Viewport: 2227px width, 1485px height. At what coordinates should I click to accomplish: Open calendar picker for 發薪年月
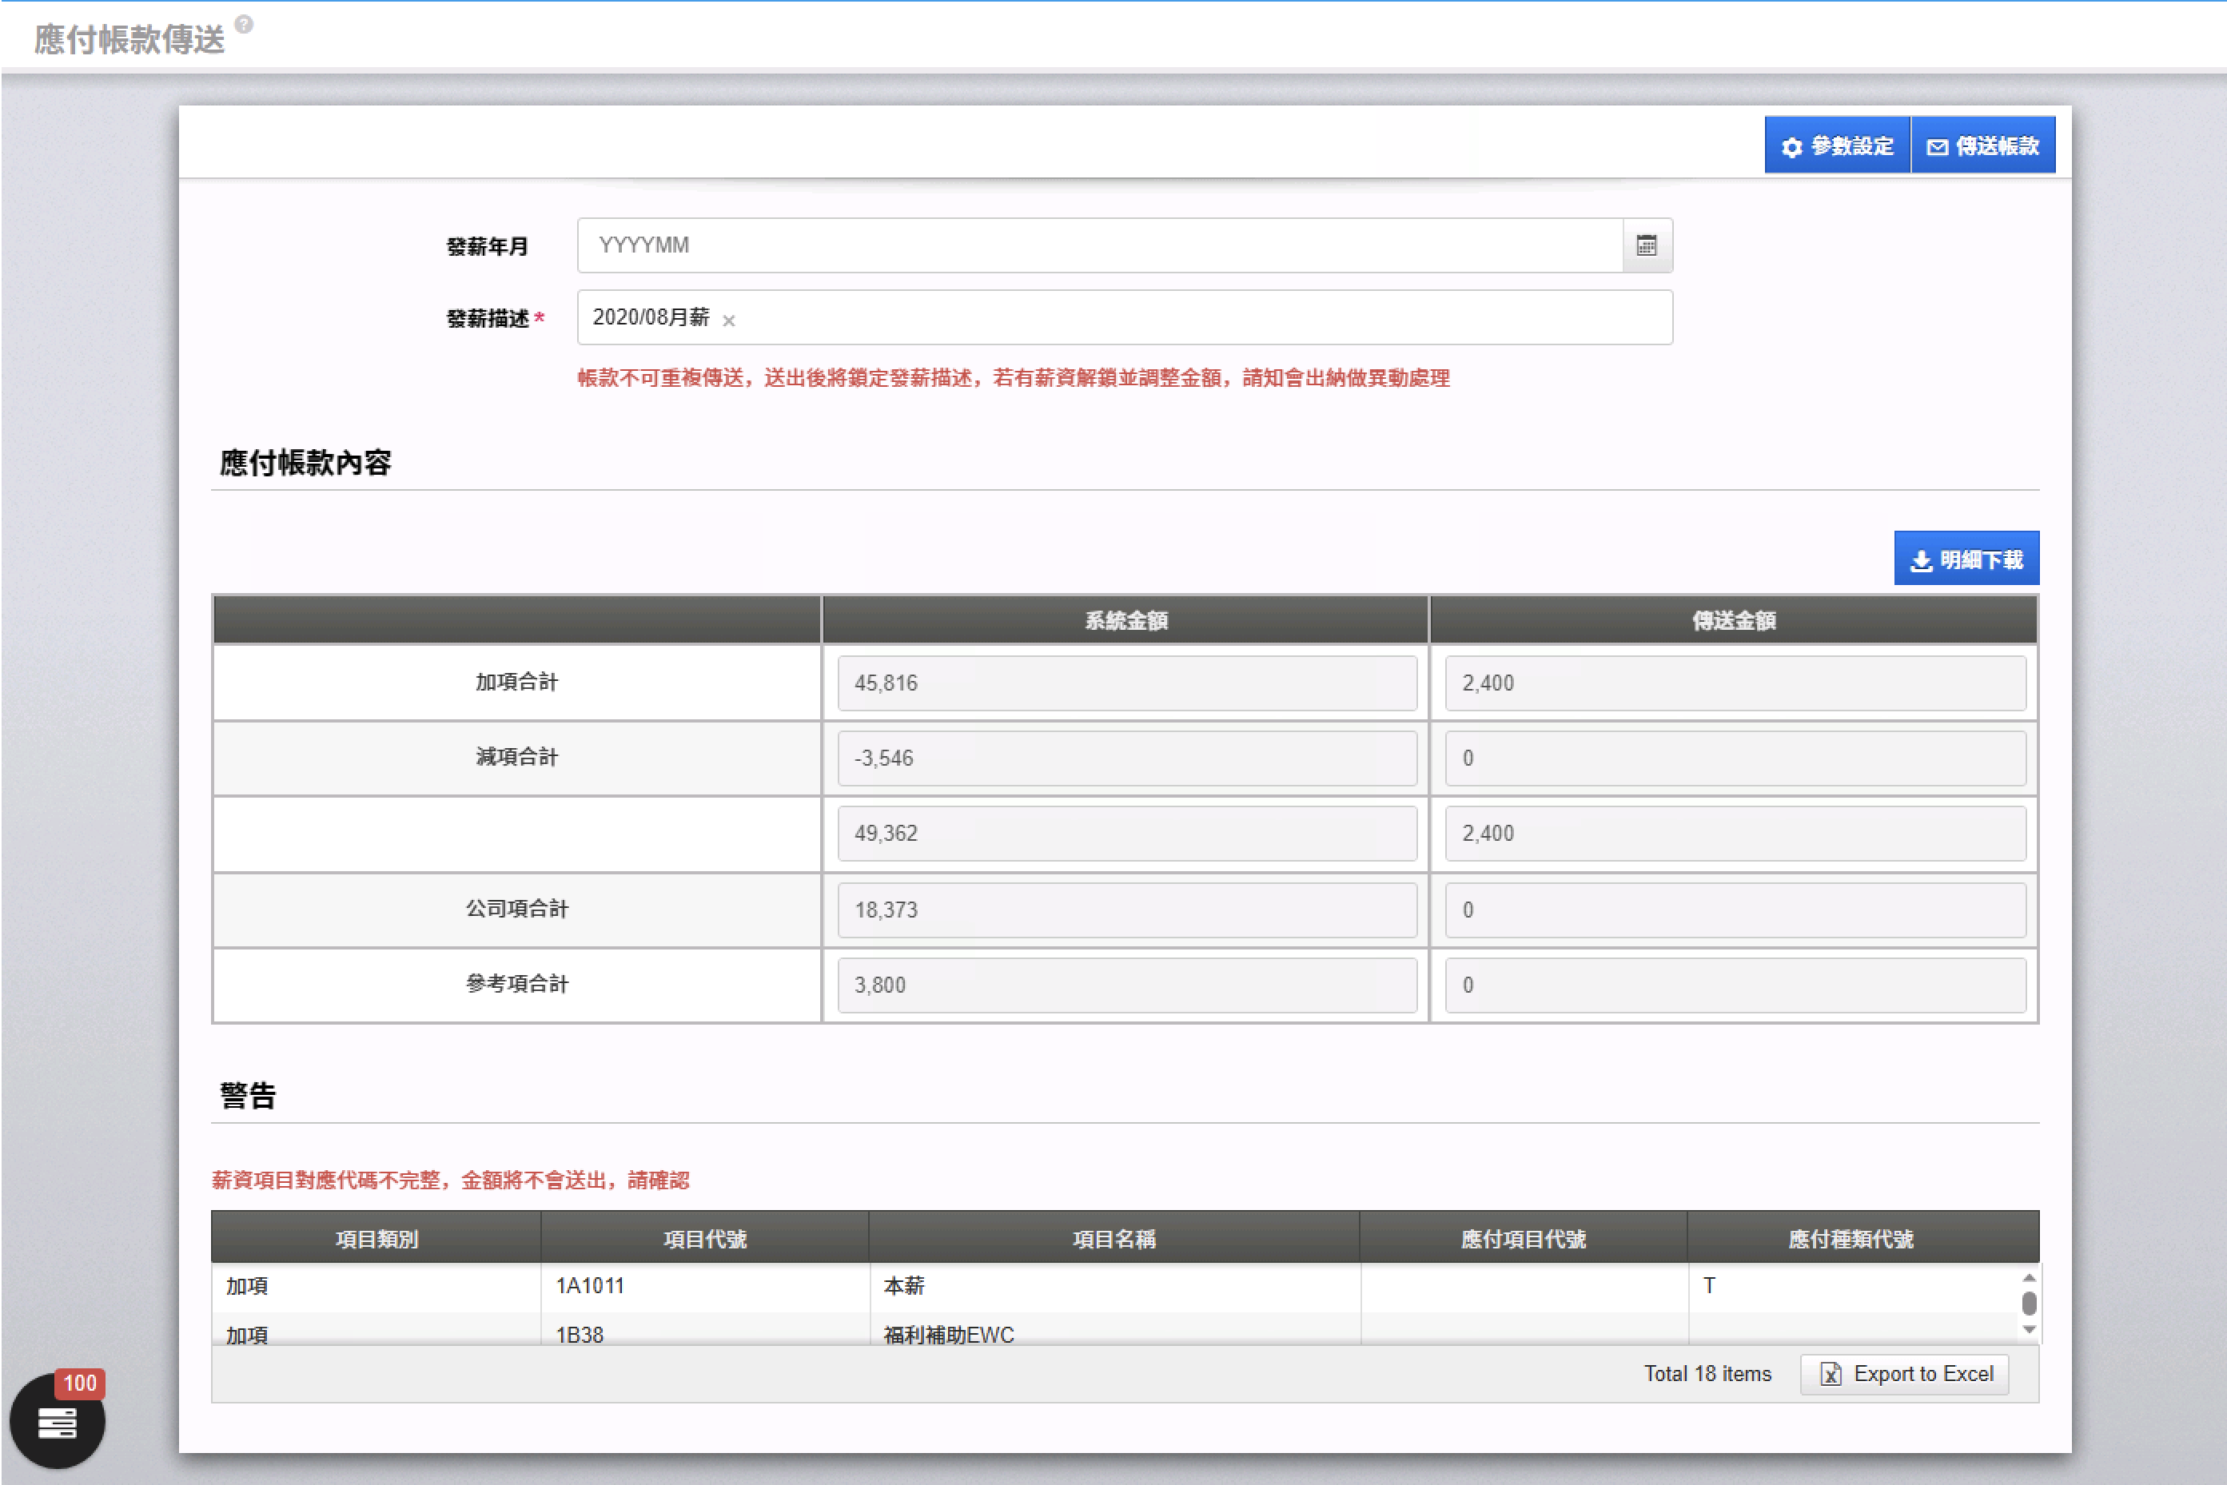point(1647,246)
